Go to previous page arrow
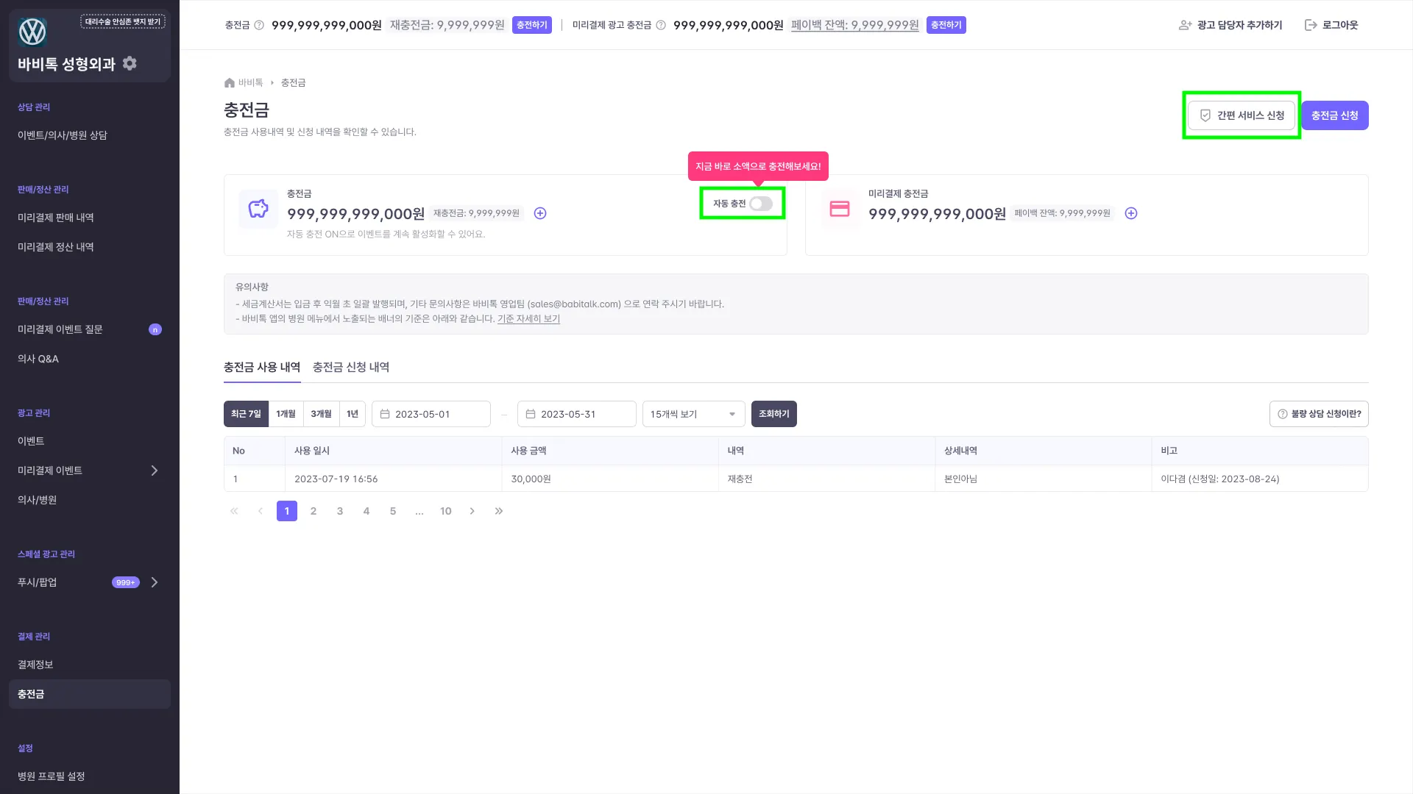The width and height of the screenshot is (1413, 794). click(261, 511)
